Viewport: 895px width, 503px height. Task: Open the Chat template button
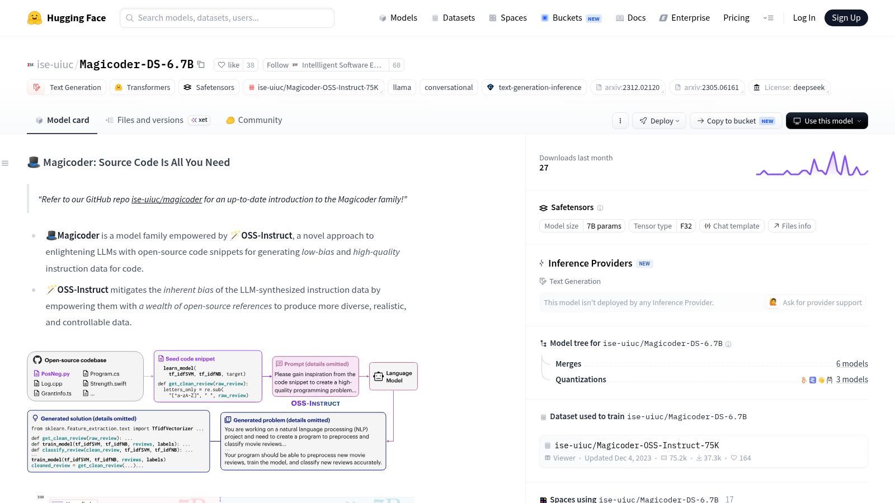point(732,226)
